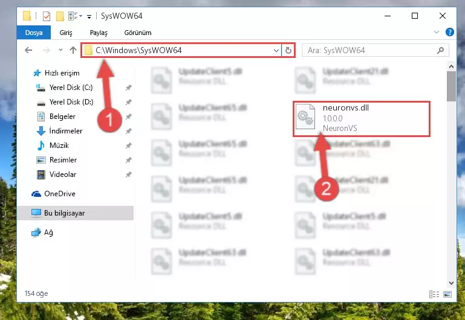Click the Forward navigation arrow

coord(47,50)
